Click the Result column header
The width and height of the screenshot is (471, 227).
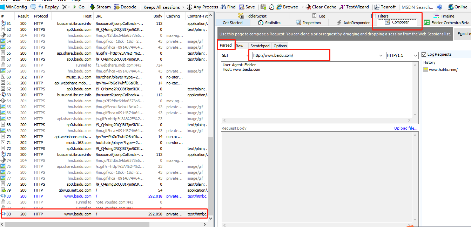(23, 16)
